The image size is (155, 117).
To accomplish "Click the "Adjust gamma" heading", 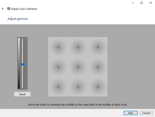I will tap(18, 19).
